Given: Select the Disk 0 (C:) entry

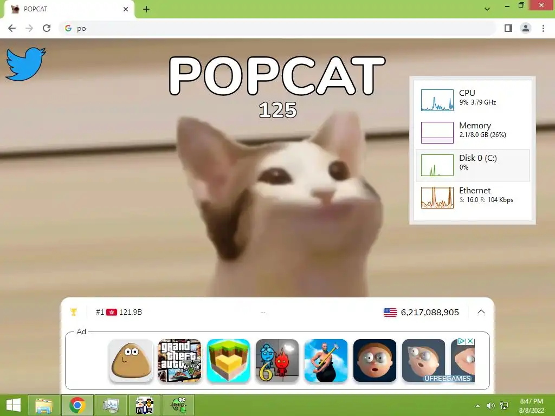Looking at the screenshot, I should click(473, 165).
